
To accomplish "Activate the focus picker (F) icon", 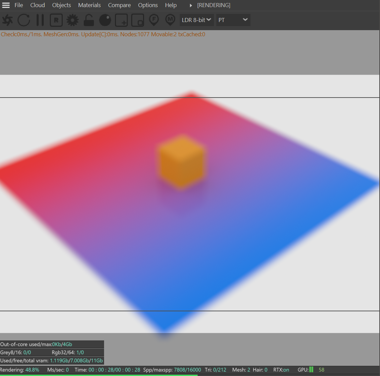I will (x=154, y=20).
